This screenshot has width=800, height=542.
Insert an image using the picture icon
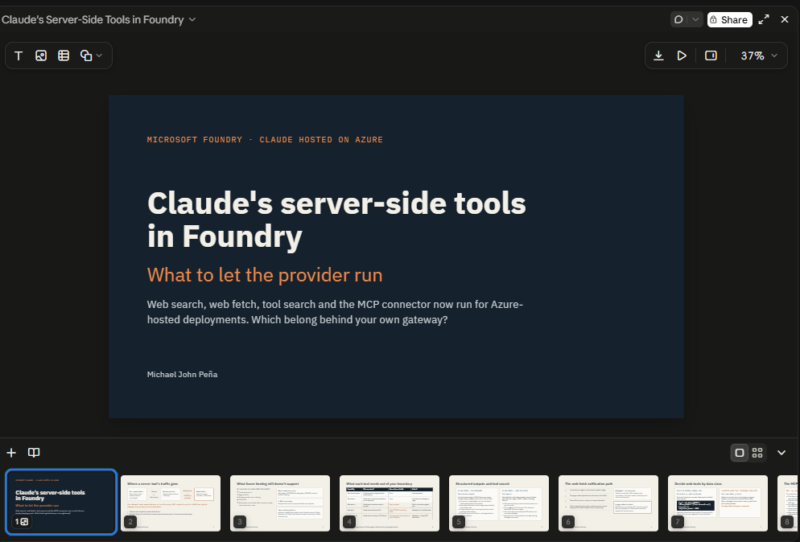[41, 55]
